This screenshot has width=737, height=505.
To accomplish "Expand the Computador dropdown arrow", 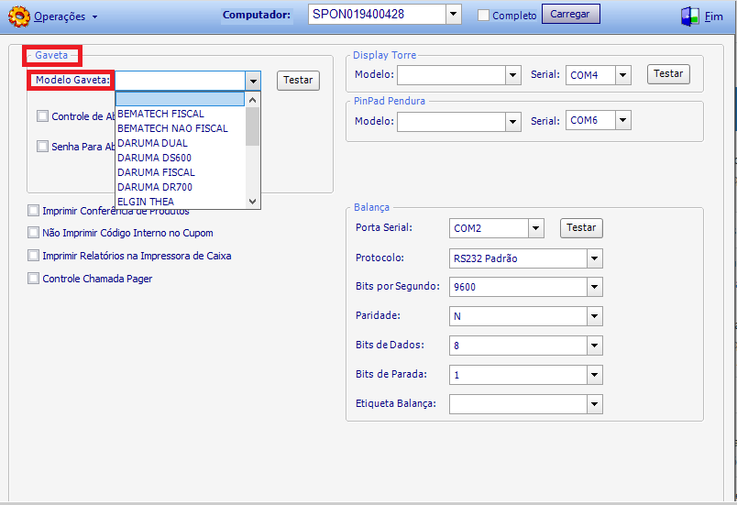I will (x=453, y=14).
